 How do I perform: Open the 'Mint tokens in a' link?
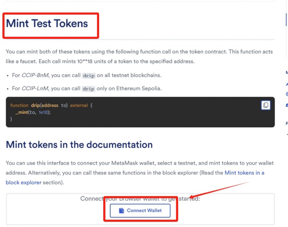tap(245, 173)
